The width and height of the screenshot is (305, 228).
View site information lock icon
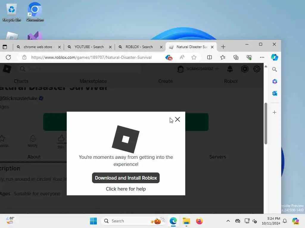pos(24,57)
